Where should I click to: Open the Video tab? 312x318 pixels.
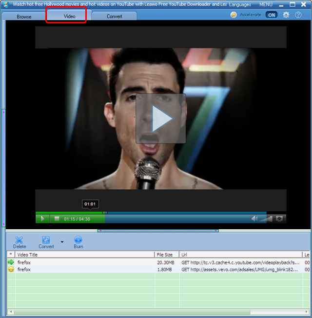69,16
